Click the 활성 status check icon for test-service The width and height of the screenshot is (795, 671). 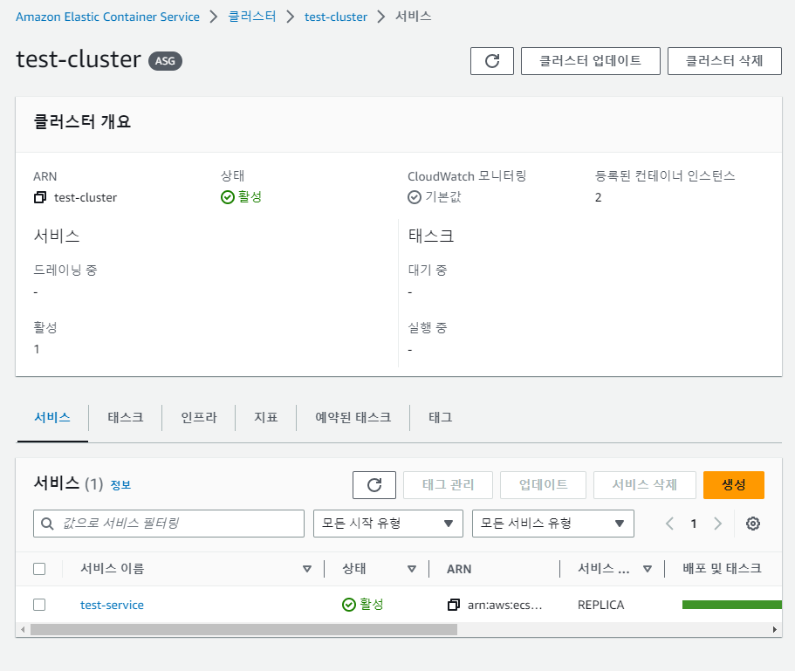click(349, 605)
